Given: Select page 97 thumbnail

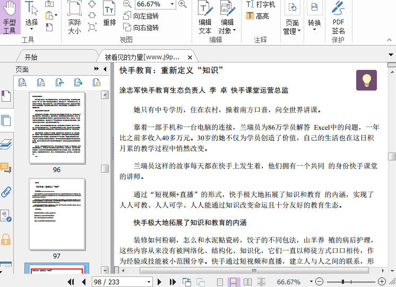Looking at the screenshot, I should click(57, 214).
